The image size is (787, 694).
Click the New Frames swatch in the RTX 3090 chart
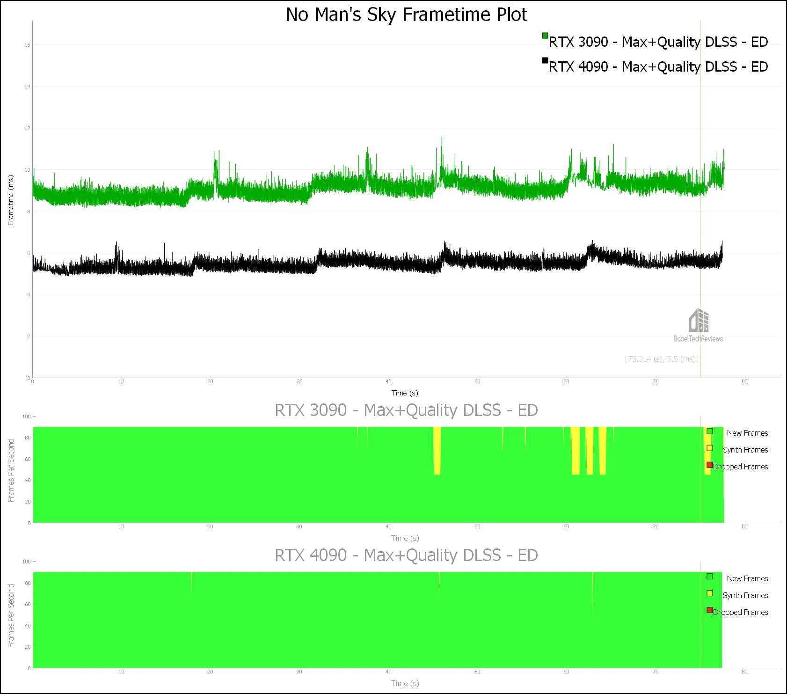(x=710, y=431)
